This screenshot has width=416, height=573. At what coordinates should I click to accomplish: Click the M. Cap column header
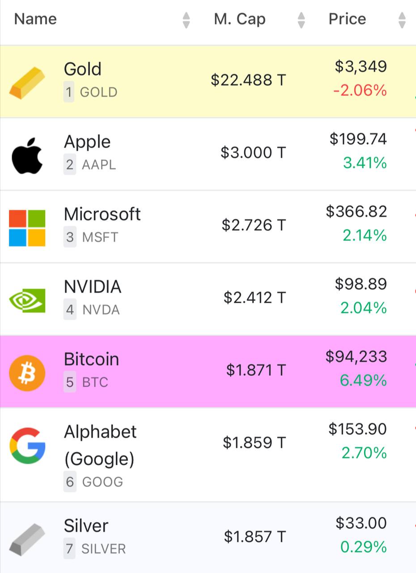(240, 19)
